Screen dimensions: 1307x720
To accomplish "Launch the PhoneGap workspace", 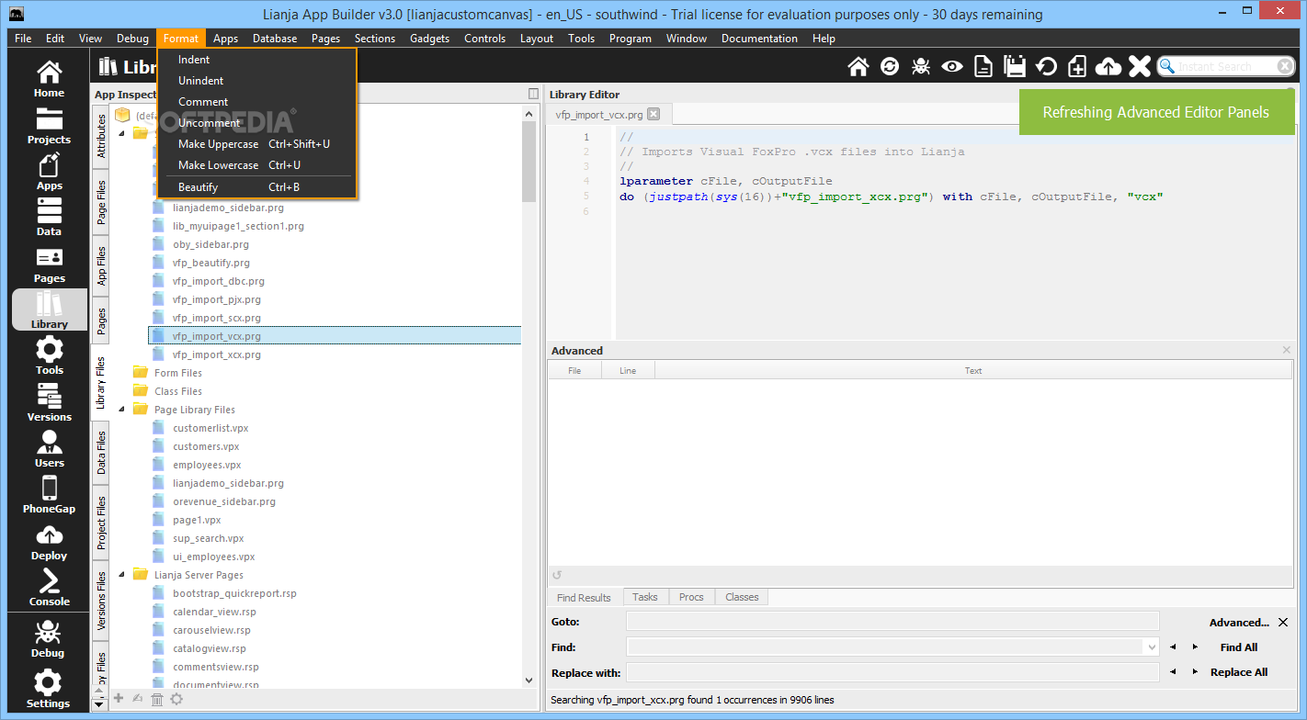I will click(x=49, y=495).
